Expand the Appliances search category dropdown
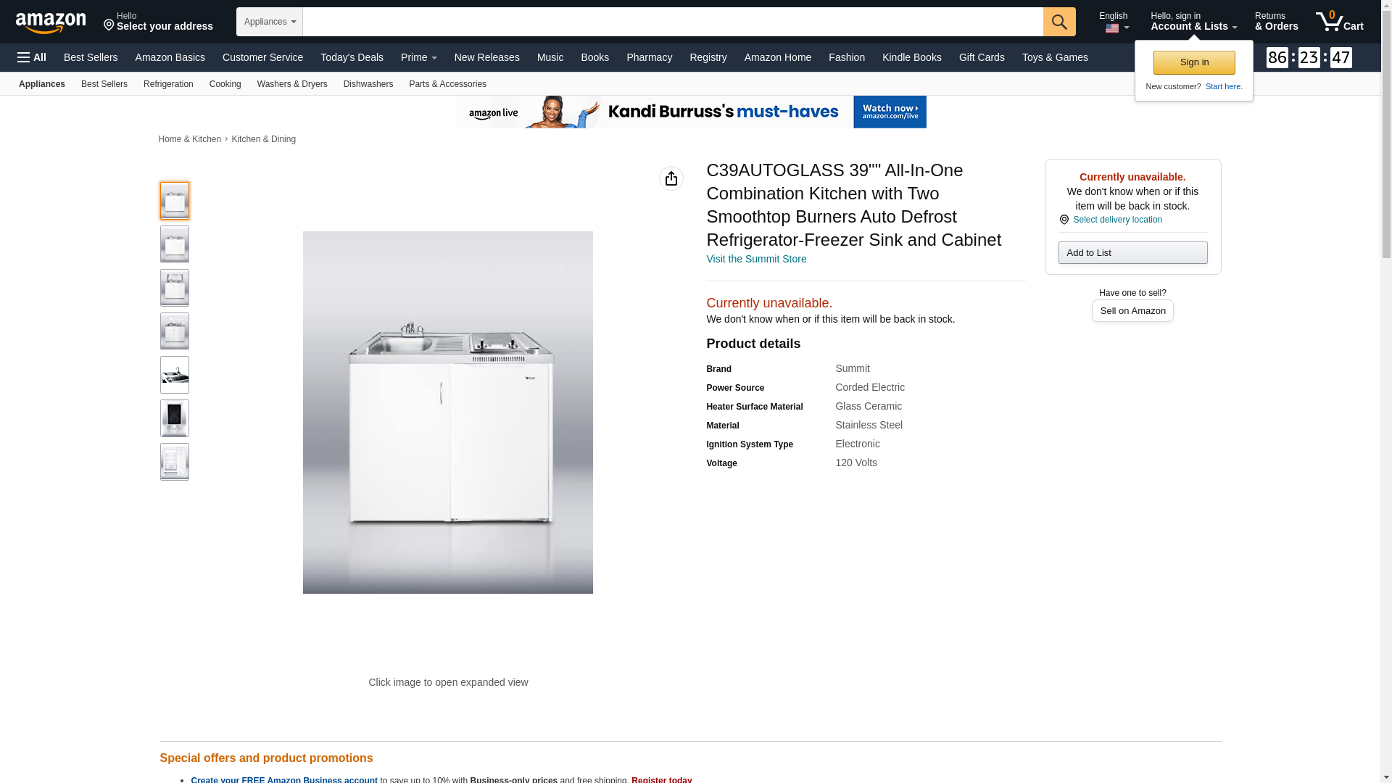Viewport: 1392px width, 783px height. pos(270,22)
